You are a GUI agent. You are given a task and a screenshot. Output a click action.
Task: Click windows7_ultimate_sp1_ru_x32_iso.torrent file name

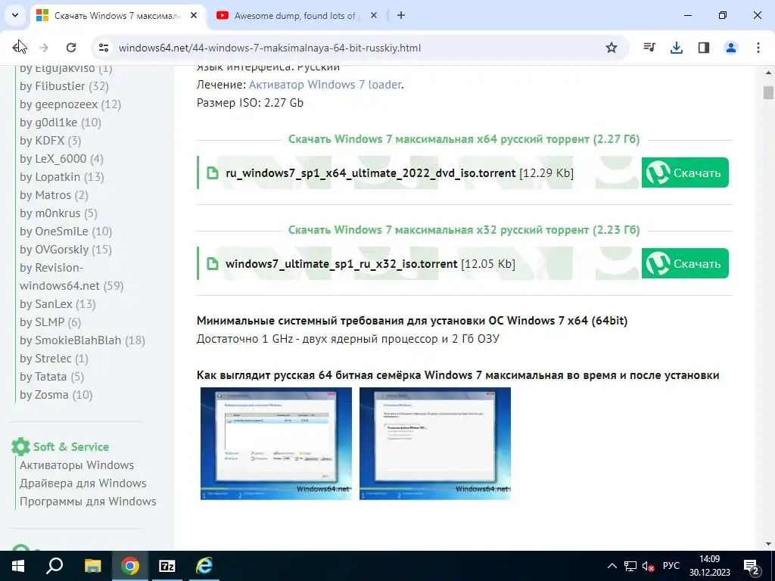[341, 264]
